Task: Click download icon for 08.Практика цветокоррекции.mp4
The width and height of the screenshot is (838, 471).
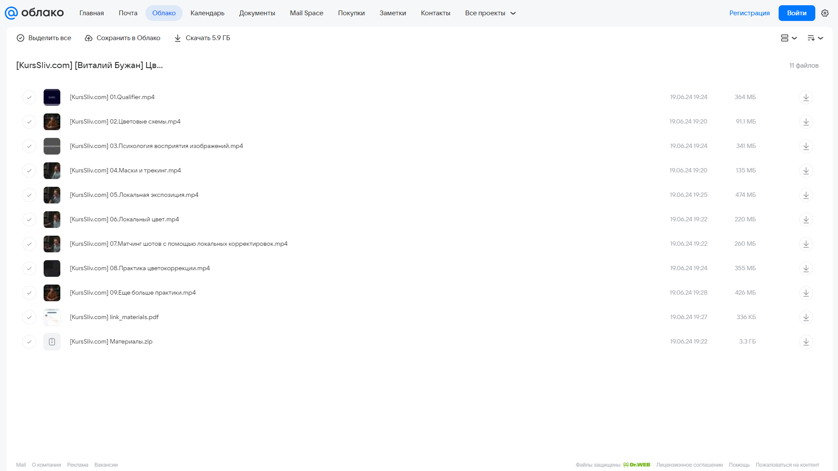Action: (806, 268)
